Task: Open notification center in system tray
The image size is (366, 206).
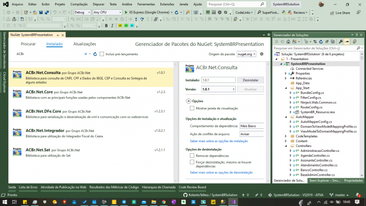Action: (x=357, y=202)
